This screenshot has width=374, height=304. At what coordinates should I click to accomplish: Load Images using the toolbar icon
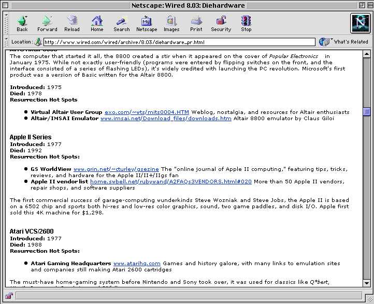coord(171,23)
